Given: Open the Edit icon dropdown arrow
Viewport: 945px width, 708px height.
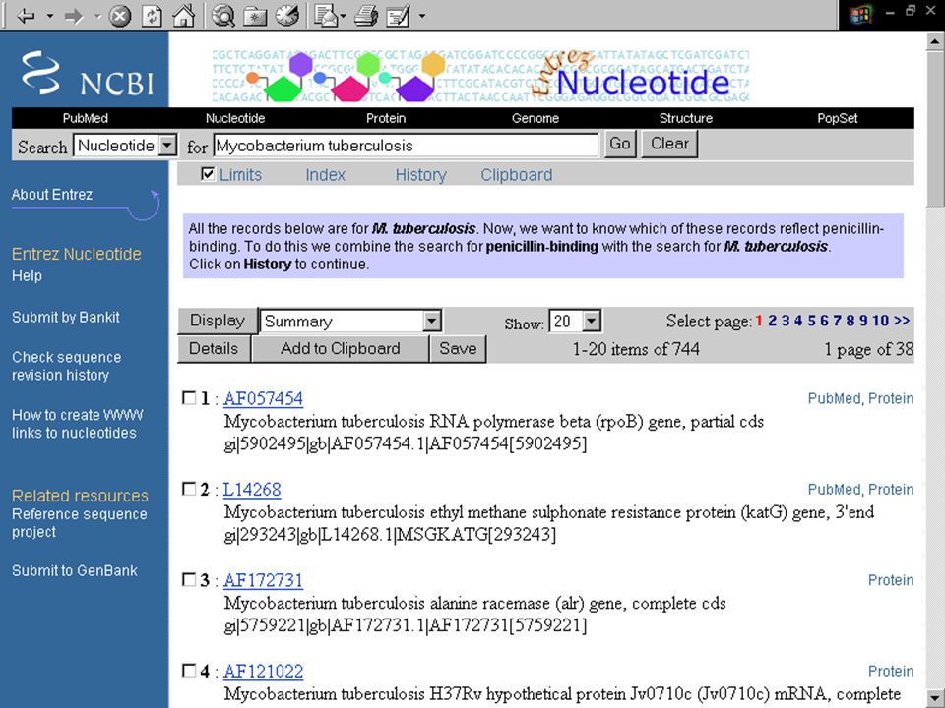Looking at the screenshot, I should pos(422,17).
